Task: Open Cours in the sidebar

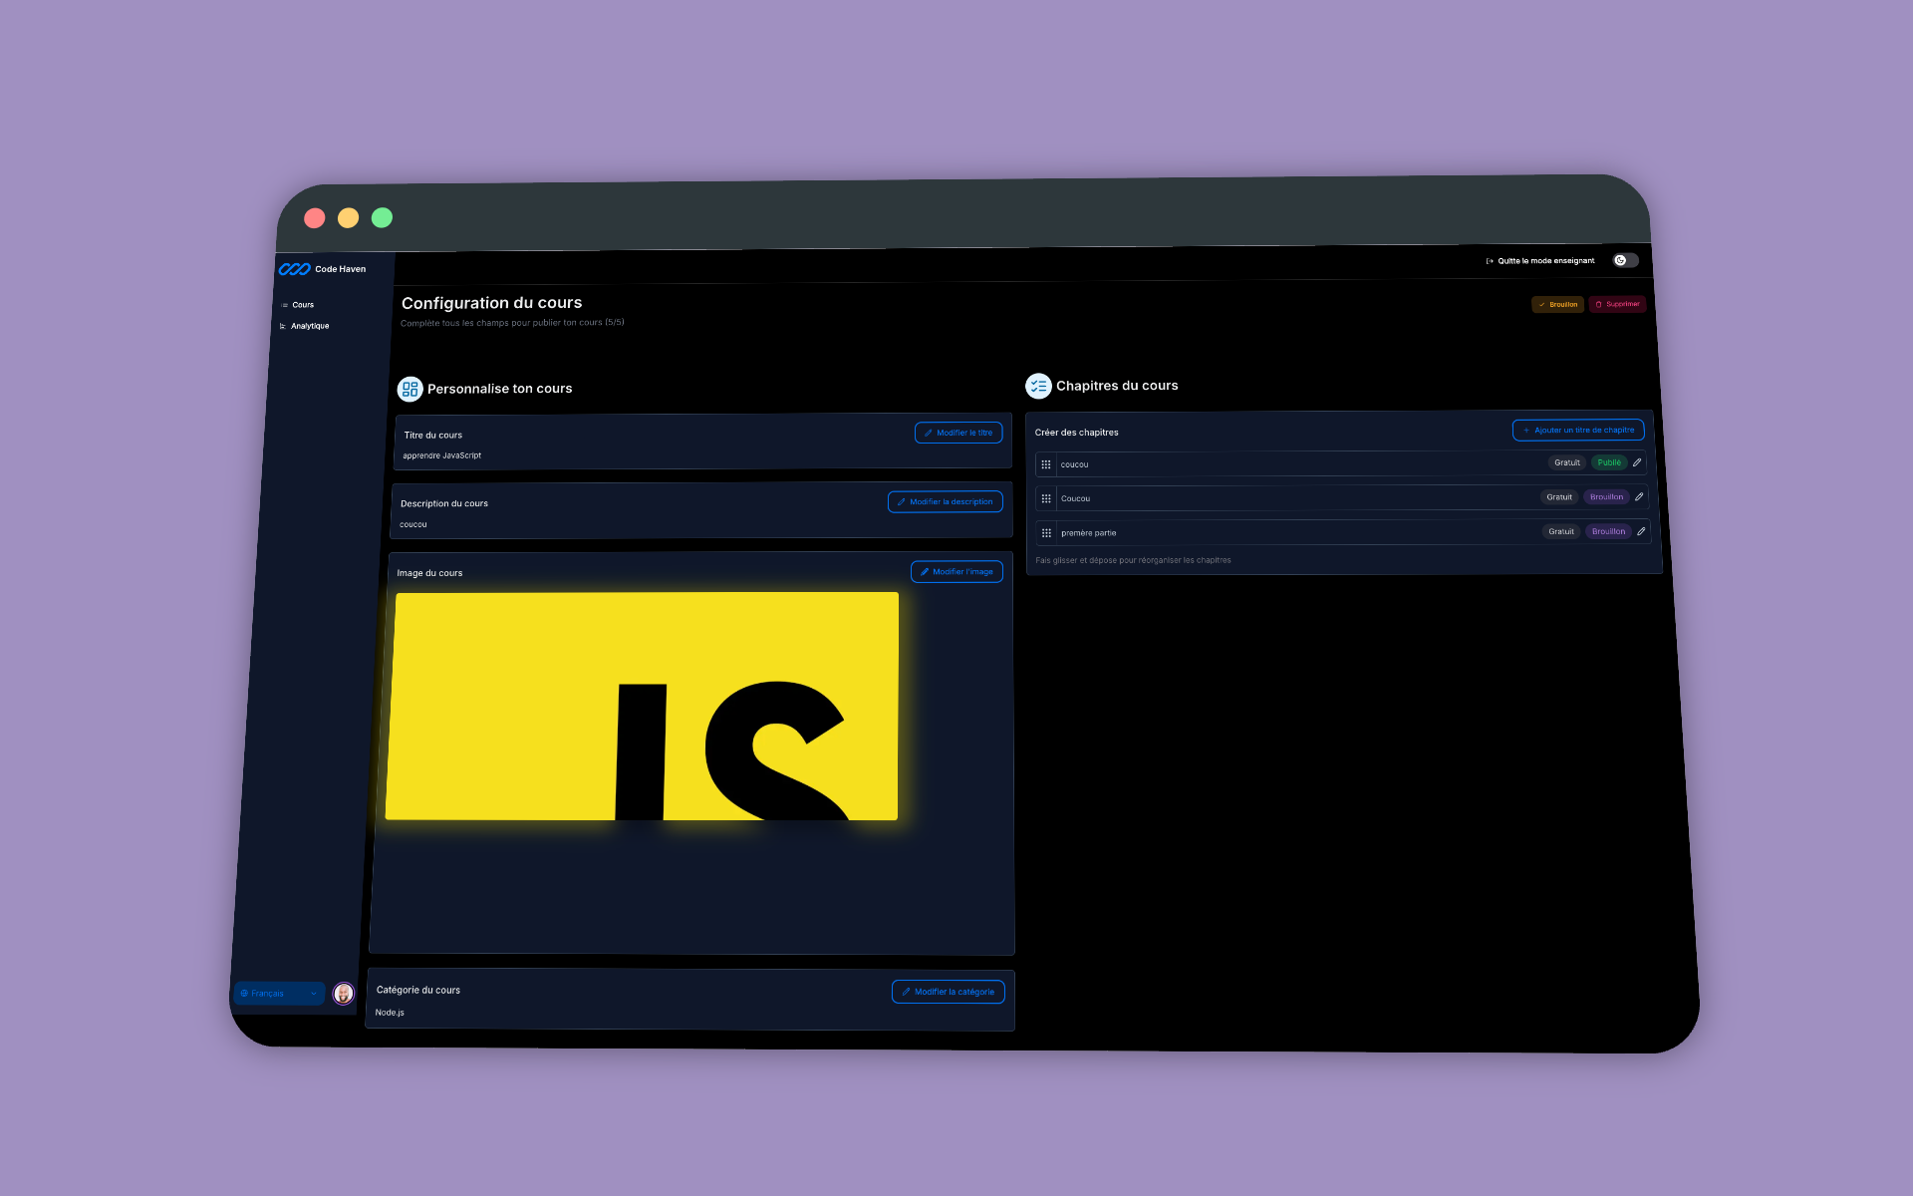Action: coord(303,305)
